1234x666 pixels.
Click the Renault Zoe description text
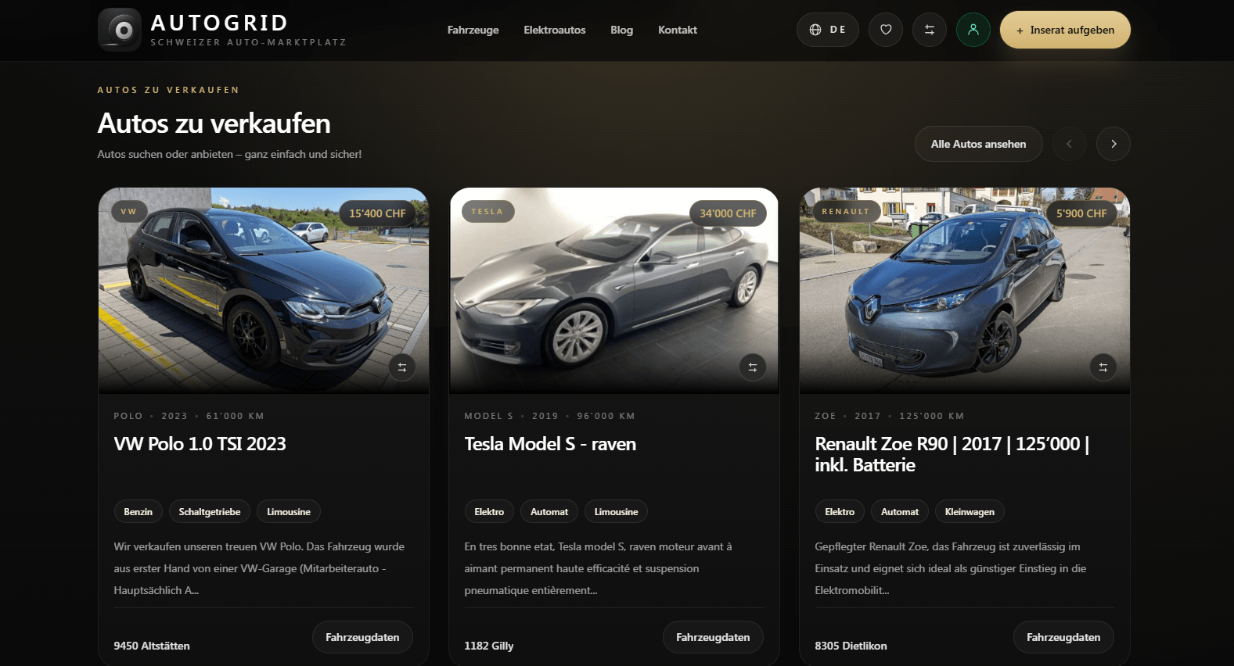(x=950, y=568)
